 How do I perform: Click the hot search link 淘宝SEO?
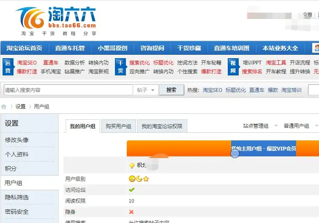(x=213, y=90)
